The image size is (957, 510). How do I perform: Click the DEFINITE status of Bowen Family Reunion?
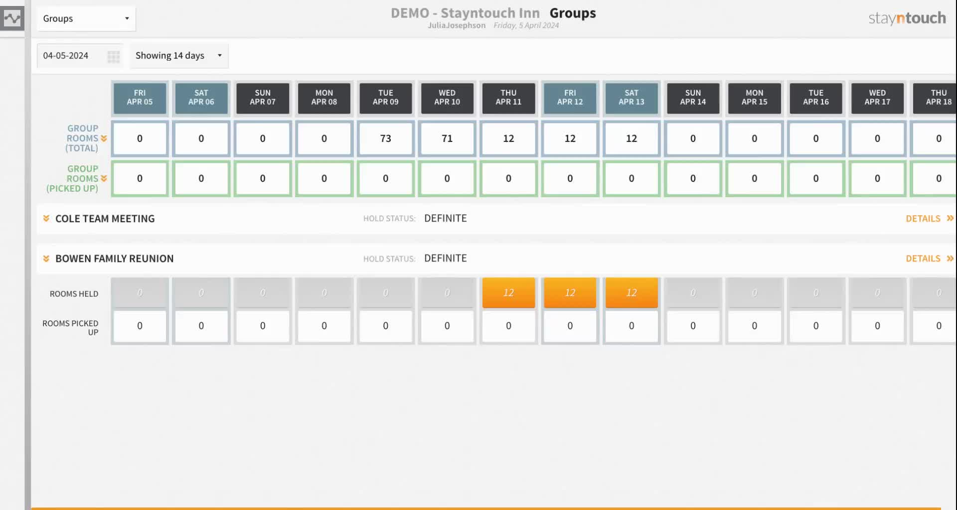[446, 258]
